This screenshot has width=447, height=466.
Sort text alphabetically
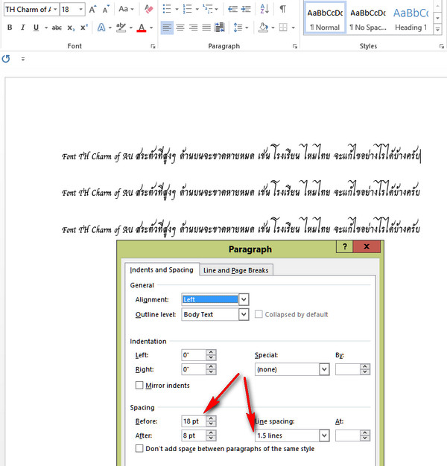point(264,9)
